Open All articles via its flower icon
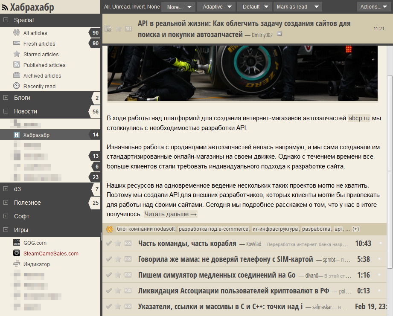 tap(17, 32)
